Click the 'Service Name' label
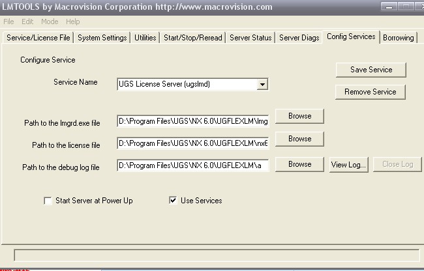Viewport: 424px width, 271px height. pyautogui.click(x=76, y=82)
